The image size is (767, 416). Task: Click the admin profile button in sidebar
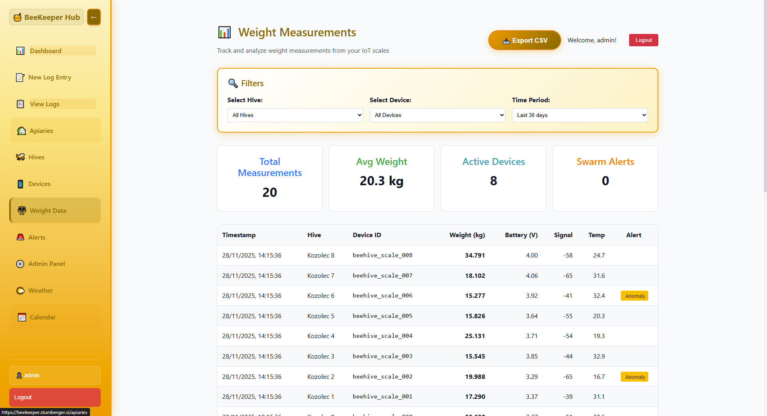pyautogui.click(x=55, y=375)
